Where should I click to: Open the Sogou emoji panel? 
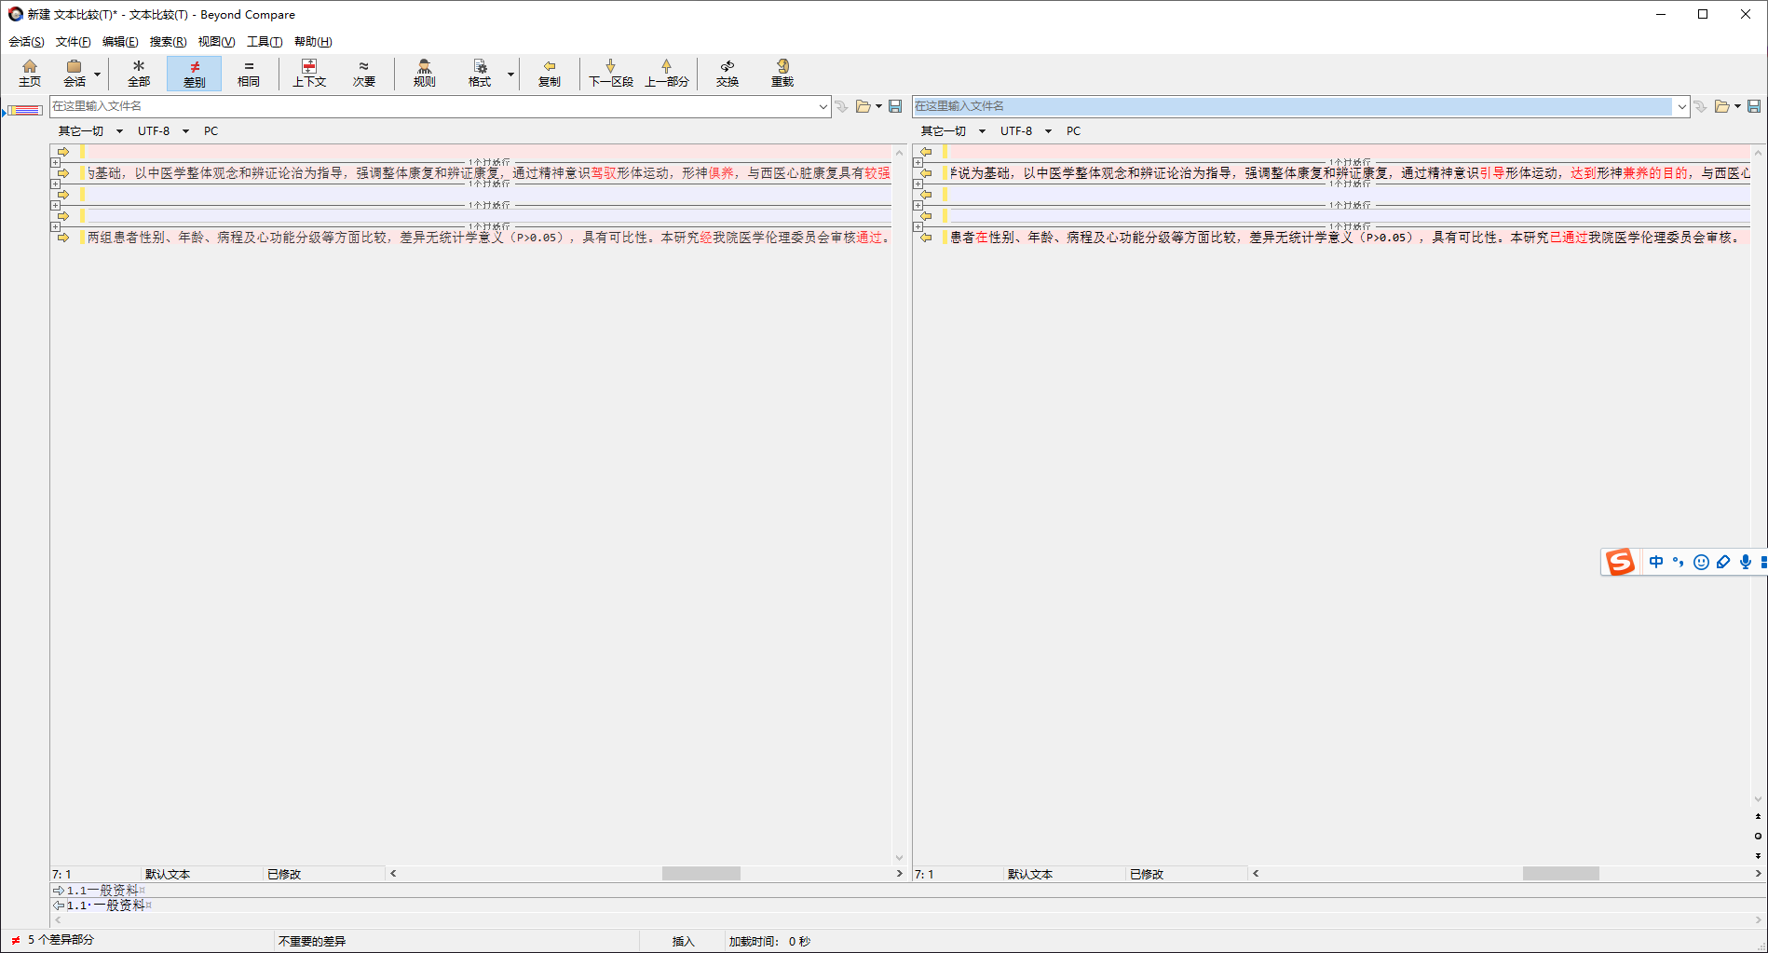point(1701,562)
